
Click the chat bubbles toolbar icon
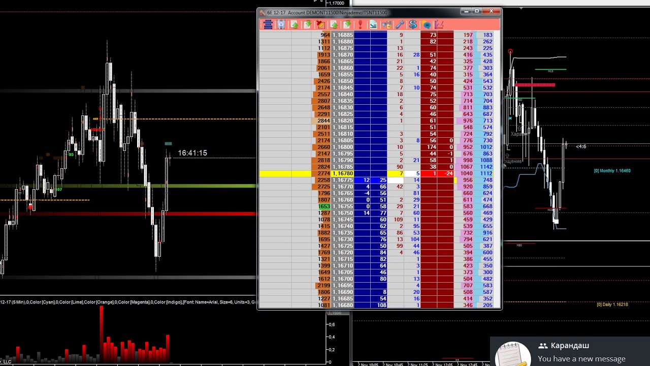[x=426, y=24]
